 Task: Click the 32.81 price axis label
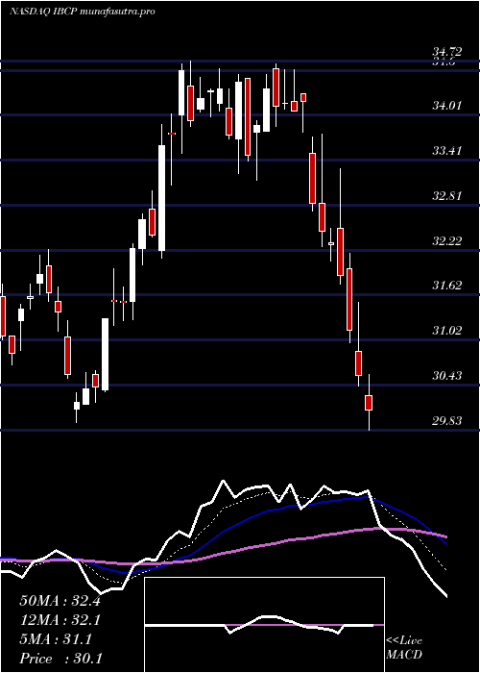pos(446,196)
